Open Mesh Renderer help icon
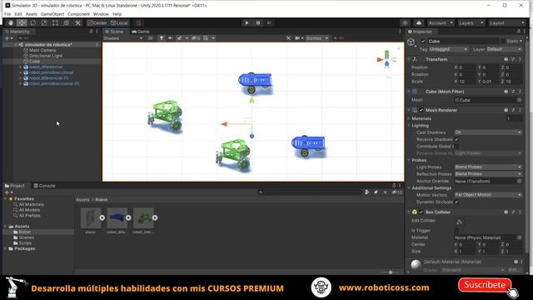The width and height of the screenshot is (533, 300). pyautogui.click(x=506, y=110)
